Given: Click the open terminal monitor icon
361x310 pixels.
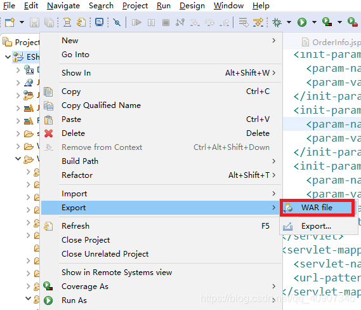Looking at the screenshot, I should tap(99, 22).
